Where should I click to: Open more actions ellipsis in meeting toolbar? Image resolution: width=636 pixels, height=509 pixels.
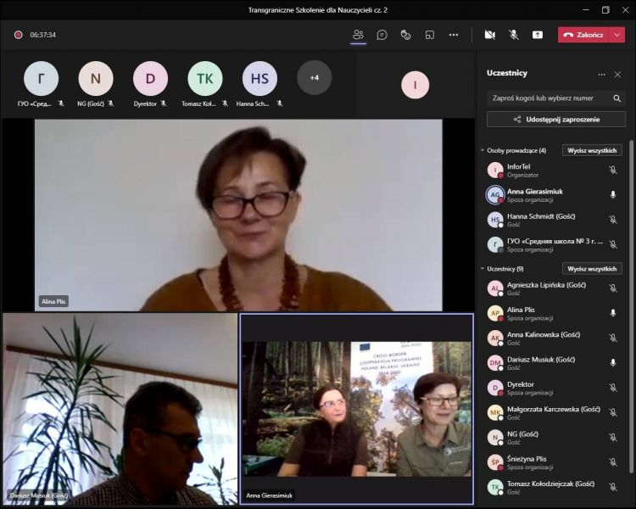coord(454,35)
